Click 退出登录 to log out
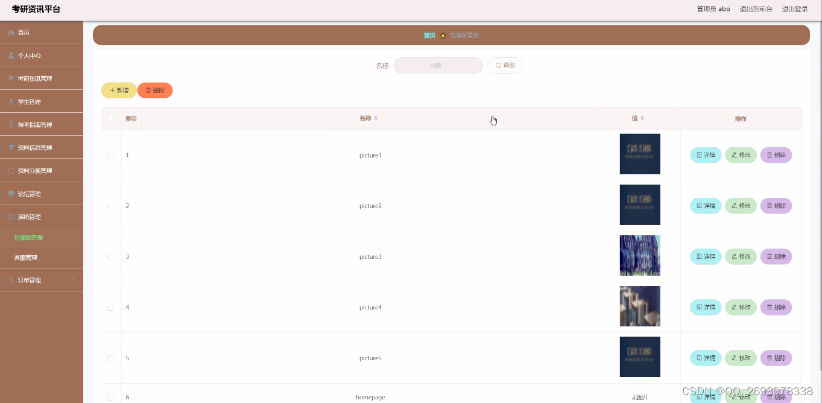 795,9
